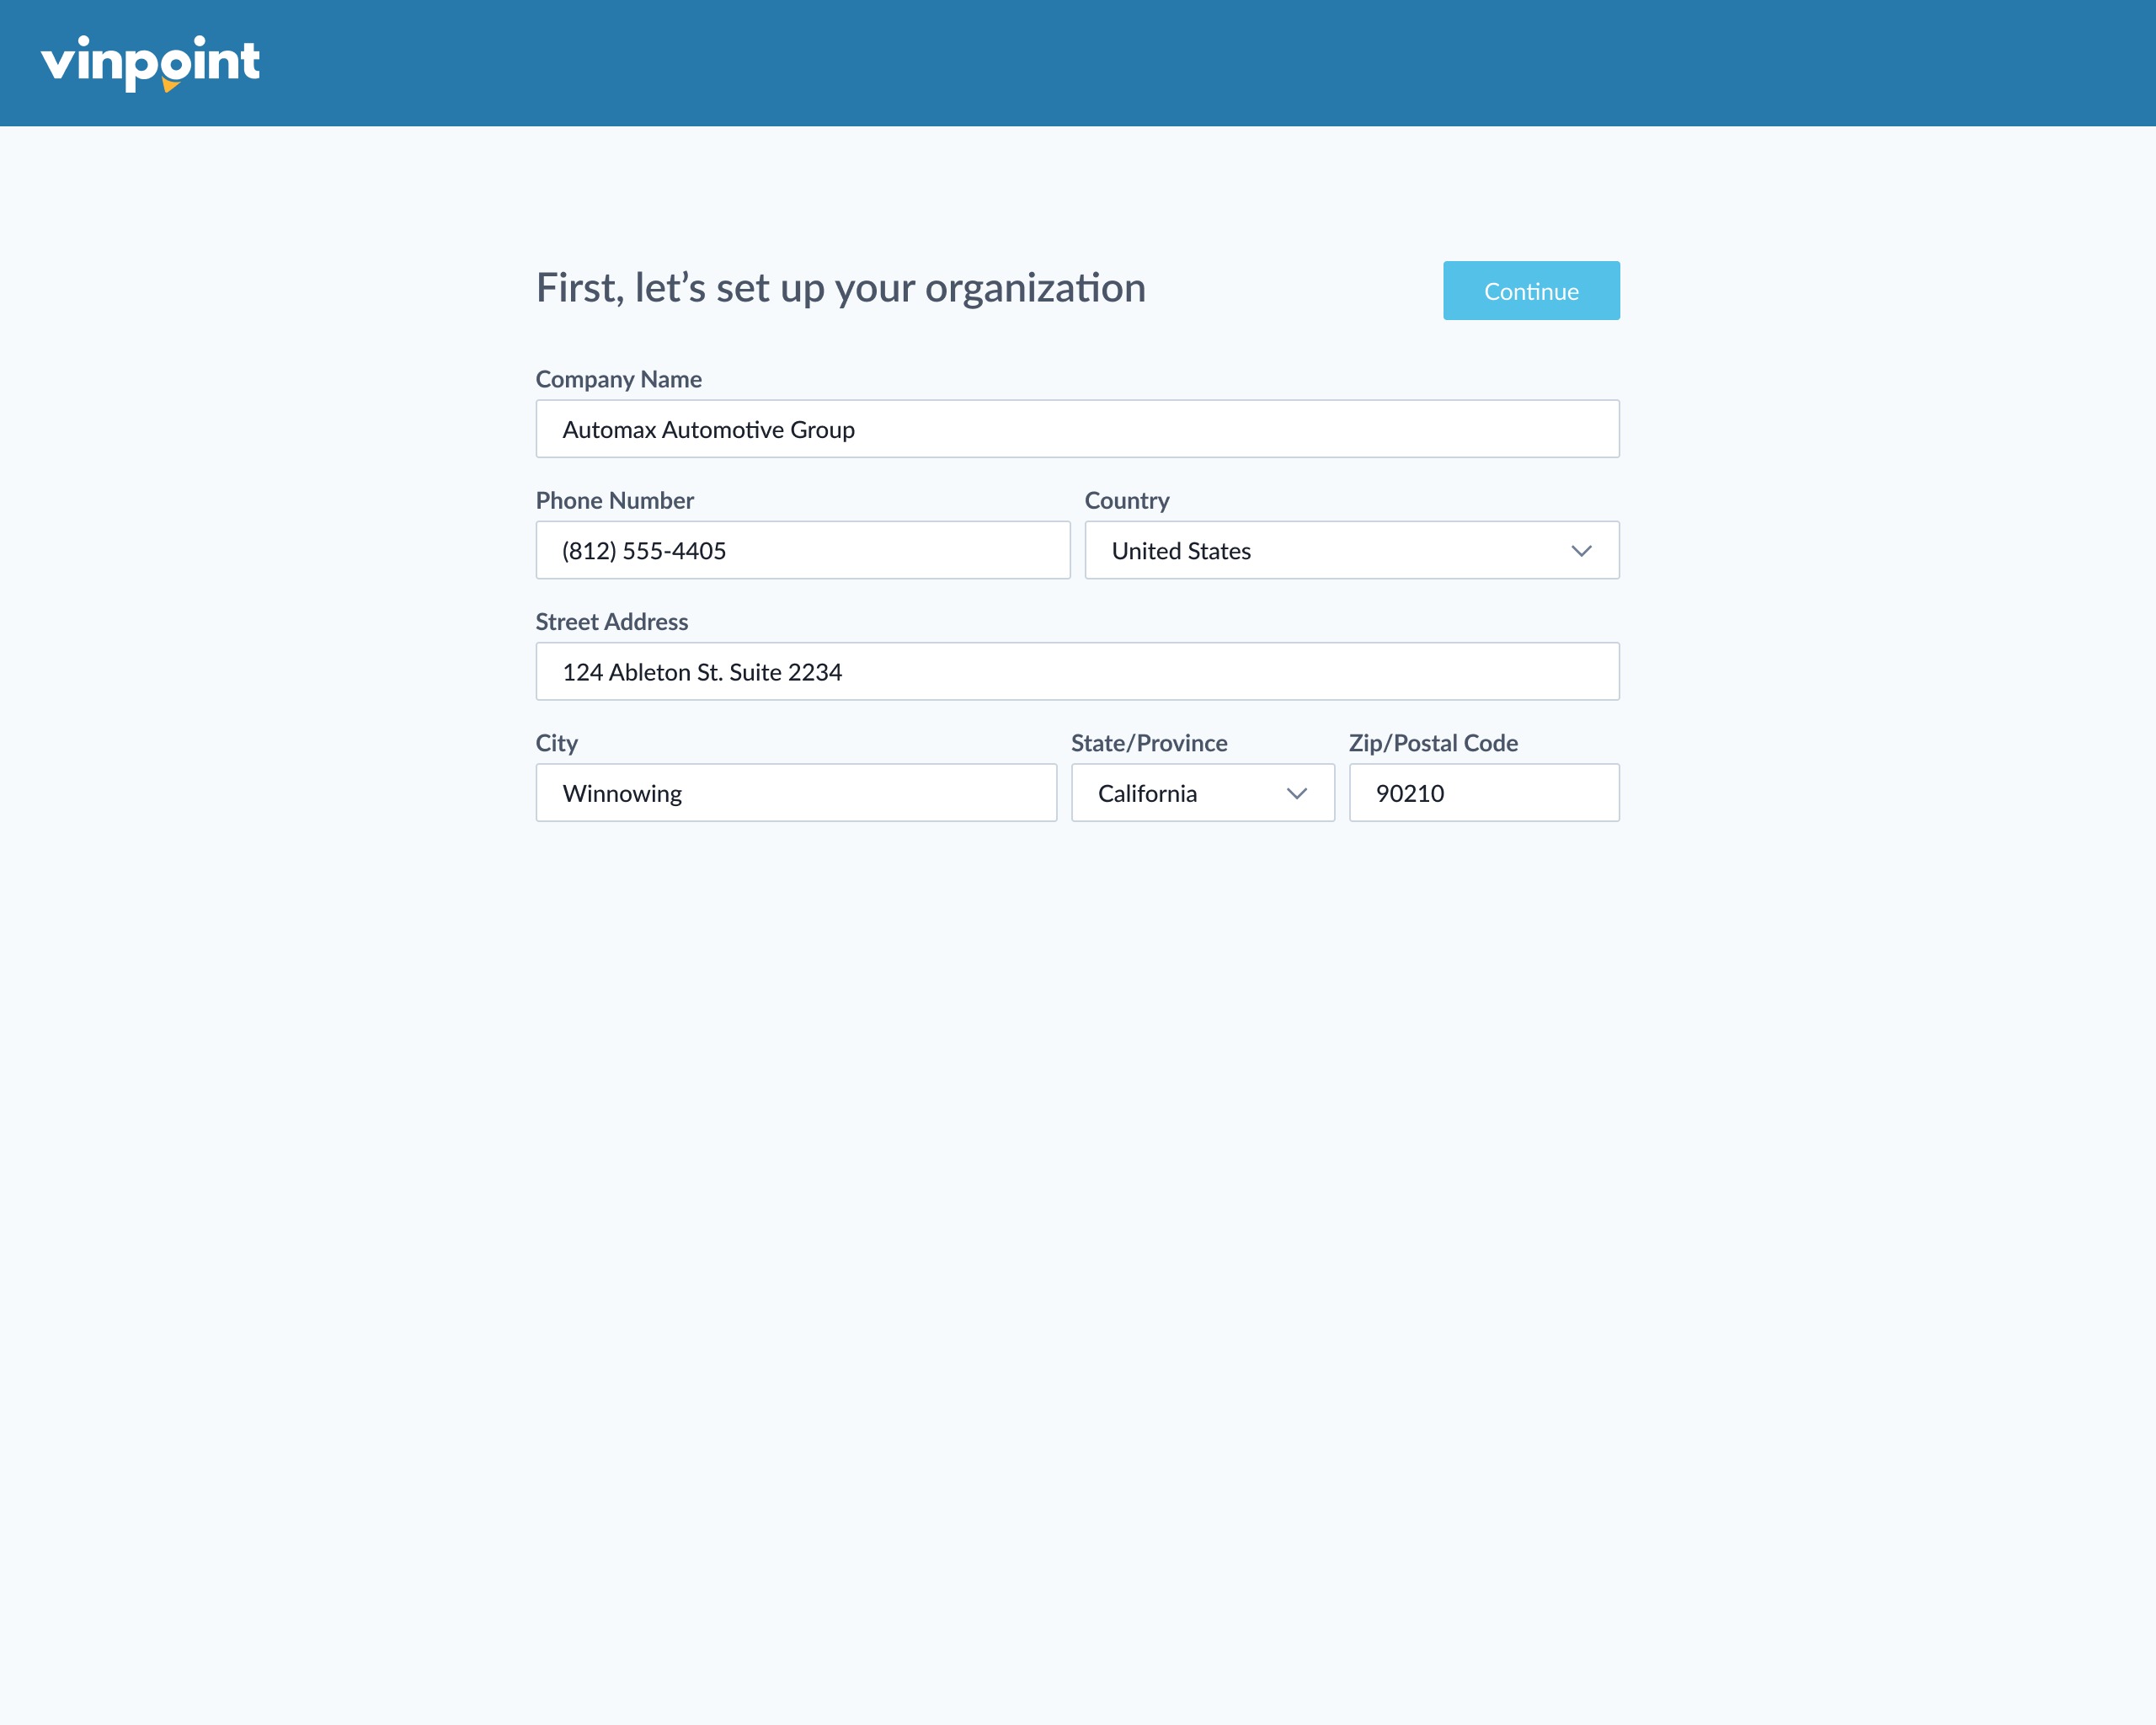Click the Street Address input field
The width and height of the screenshot is (2156, 1725).
(1077, 671)
